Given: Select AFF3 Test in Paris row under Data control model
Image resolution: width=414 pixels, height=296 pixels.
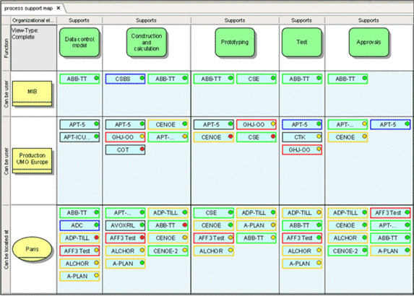Looking at the screenshot, I should click(x=79, y=251).
